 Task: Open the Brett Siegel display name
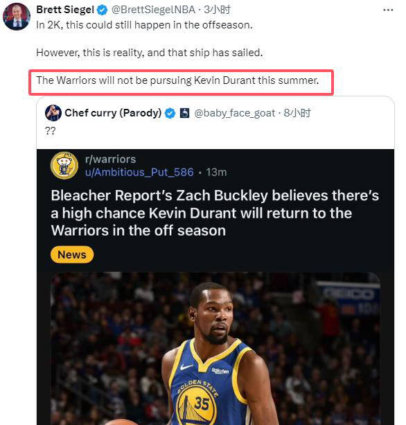[x=65, y=10]
